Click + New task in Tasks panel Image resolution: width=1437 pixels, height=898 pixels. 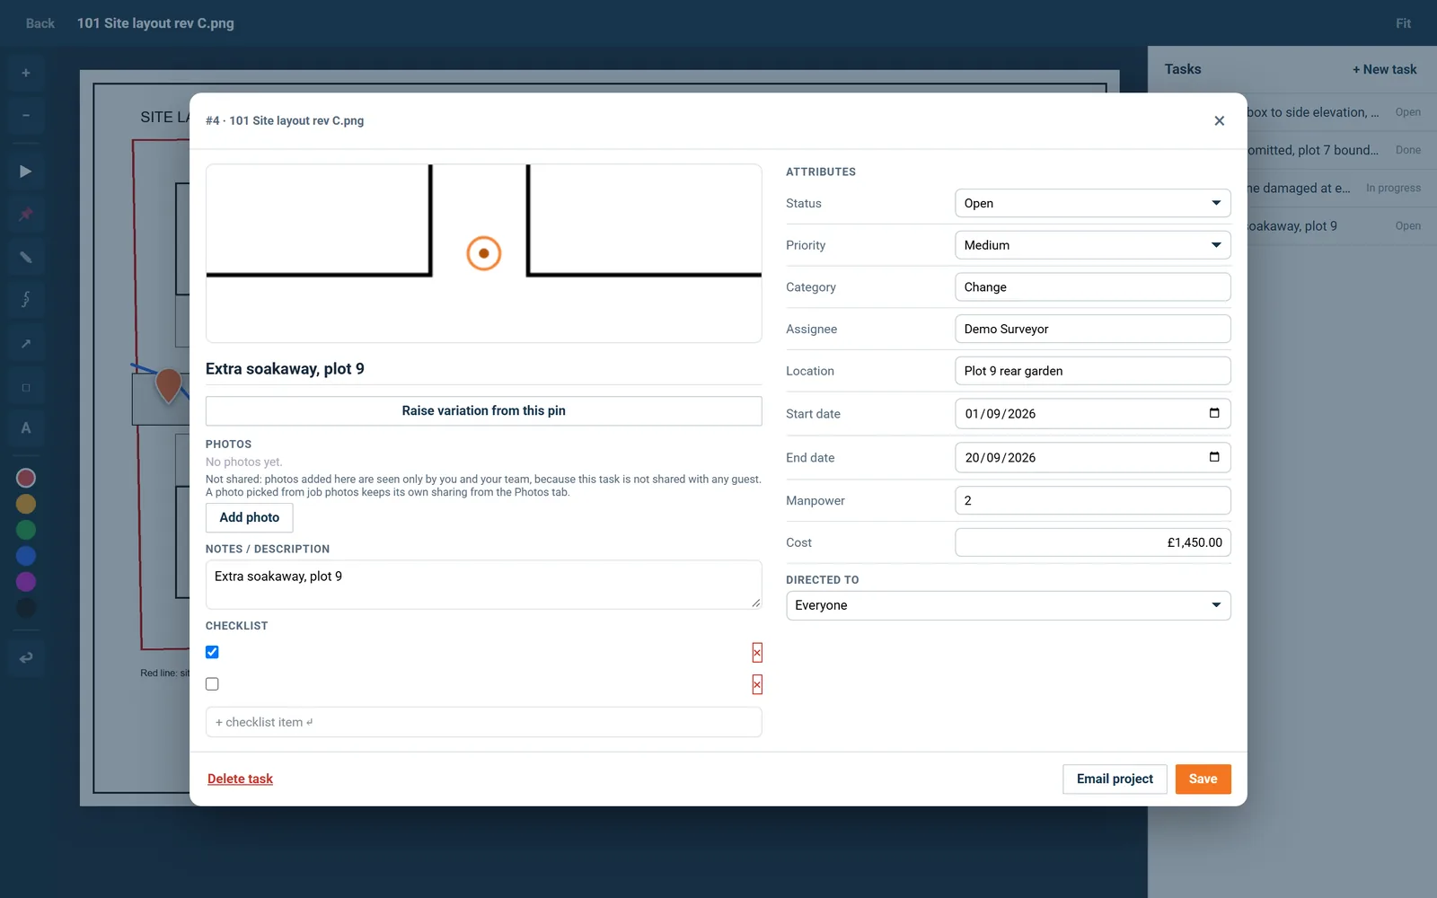pos(1384,69)
